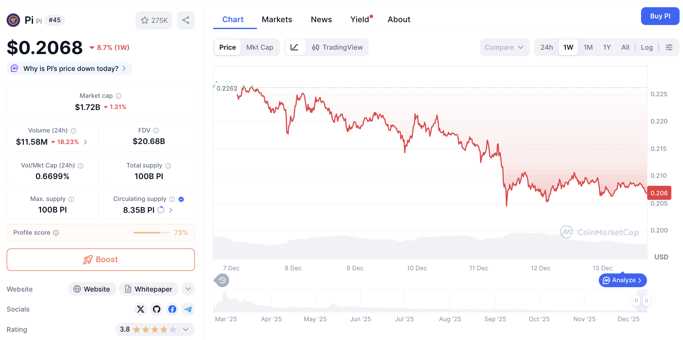Open chart settings sliders icon

click(669, 47)
